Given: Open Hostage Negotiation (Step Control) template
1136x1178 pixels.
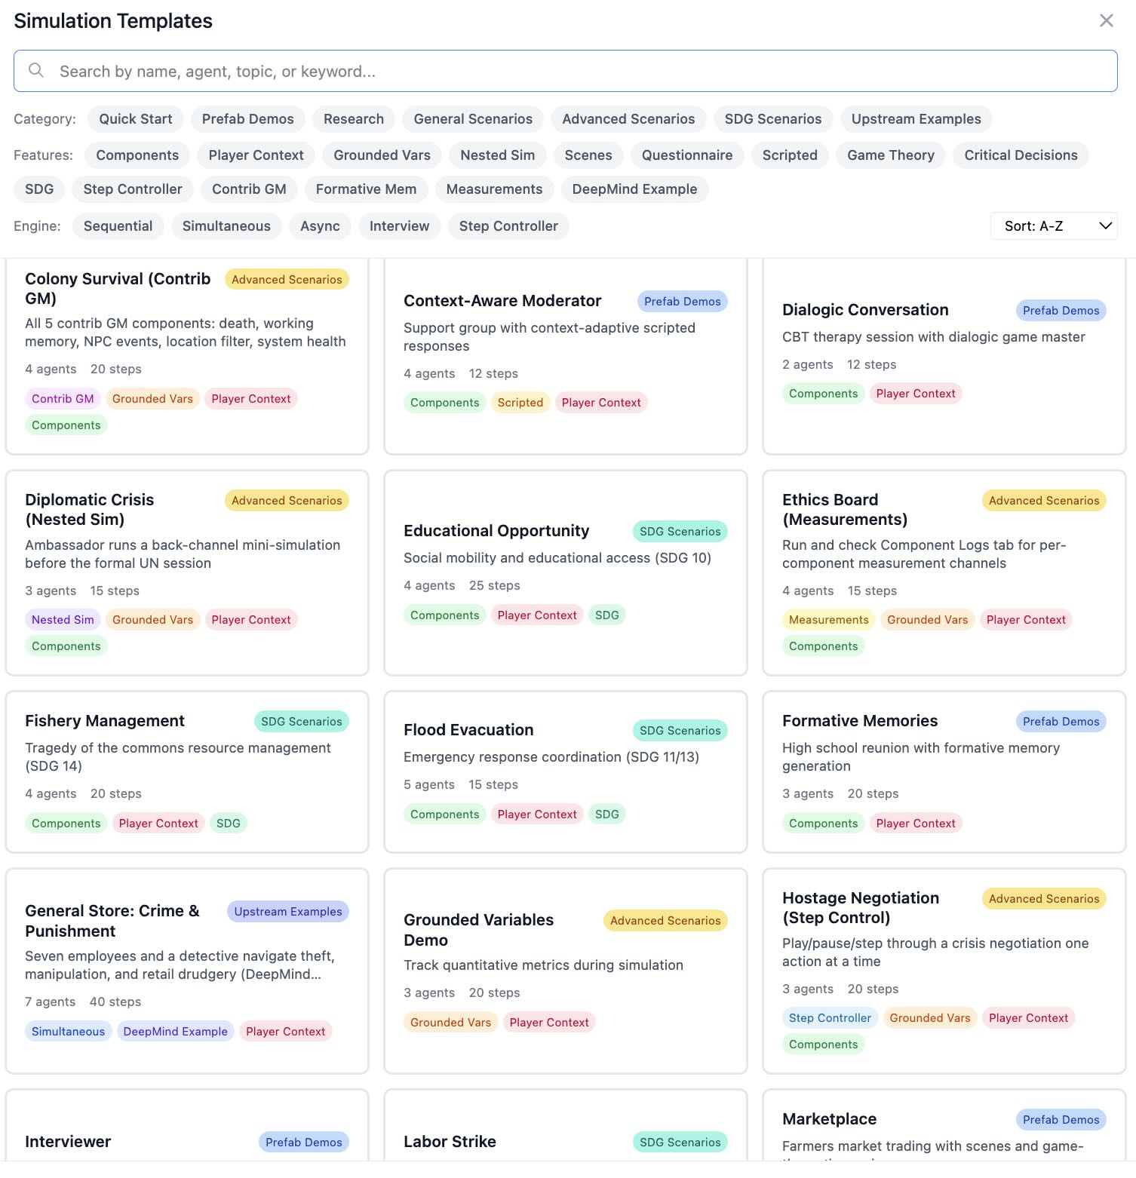Looking at the screenshot, I should [944, 971].
